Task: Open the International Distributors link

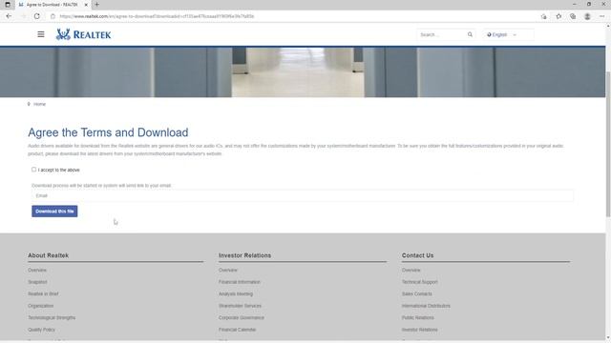Action: (426, 306)
